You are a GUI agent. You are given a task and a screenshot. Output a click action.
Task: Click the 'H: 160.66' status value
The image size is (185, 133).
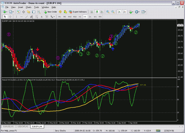110,131
